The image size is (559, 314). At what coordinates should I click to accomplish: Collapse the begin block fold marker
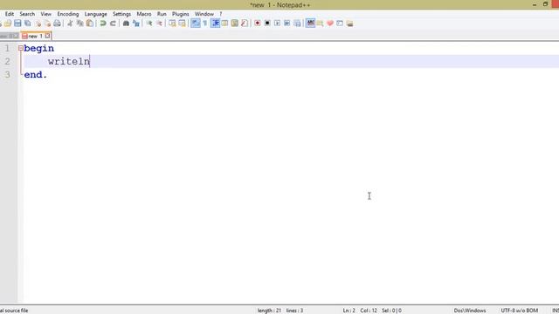[21, 48]
